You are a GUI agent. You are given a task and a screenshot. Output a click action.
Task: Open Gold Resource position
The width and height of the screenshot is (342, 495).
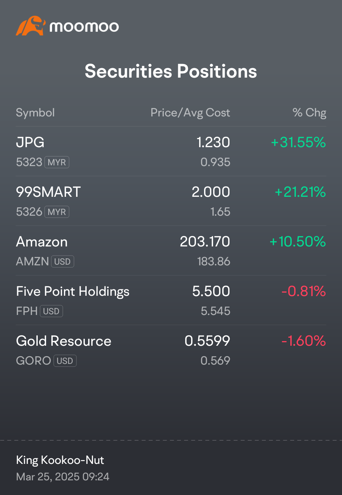[x=171, y=350]
